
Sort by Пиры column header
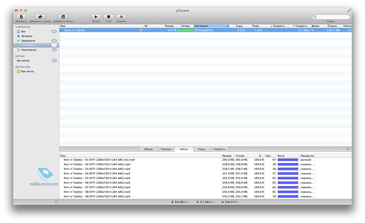pyautogui.click(x=254, y=26)
